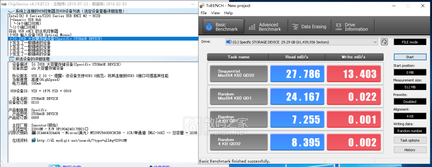
Task: Open Task options
Action: tap(410, 140)
